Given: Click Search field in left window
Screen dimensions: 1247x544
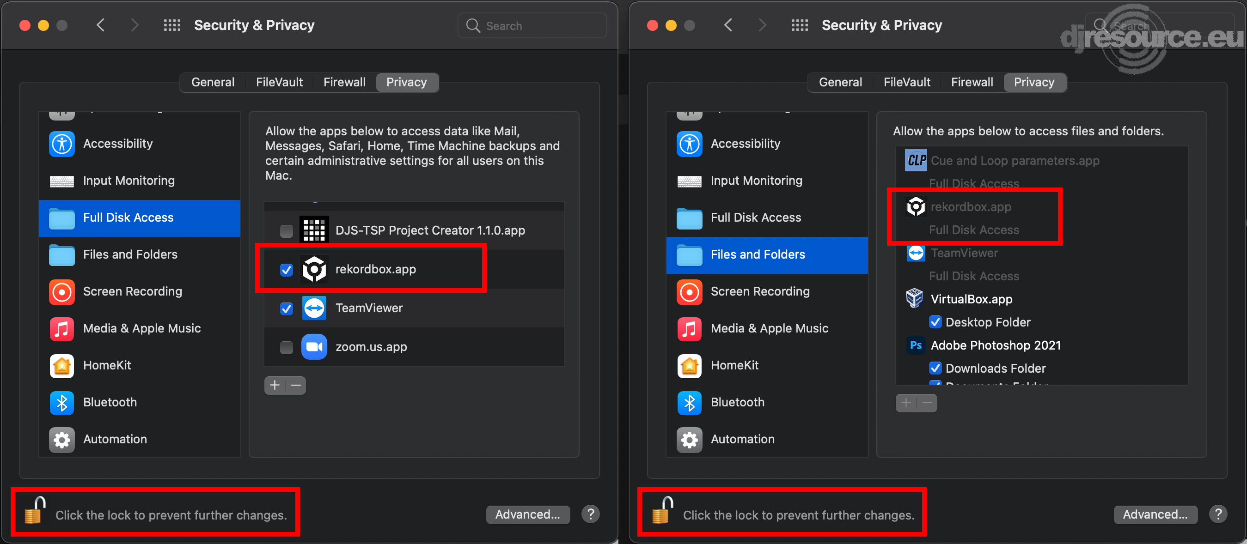Looking at the screenshot, I should (532, 25).
